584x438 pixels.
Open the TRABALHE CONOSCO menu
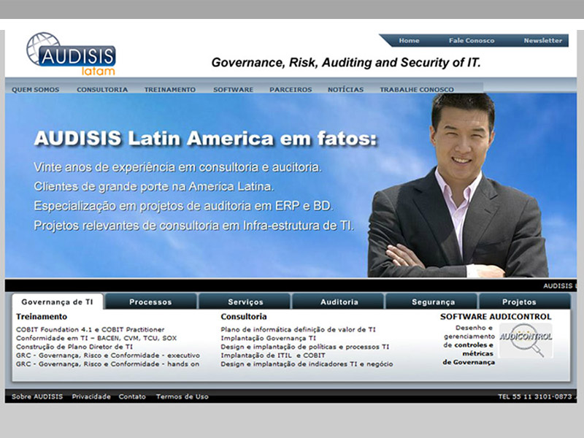[x=417, y=90]
